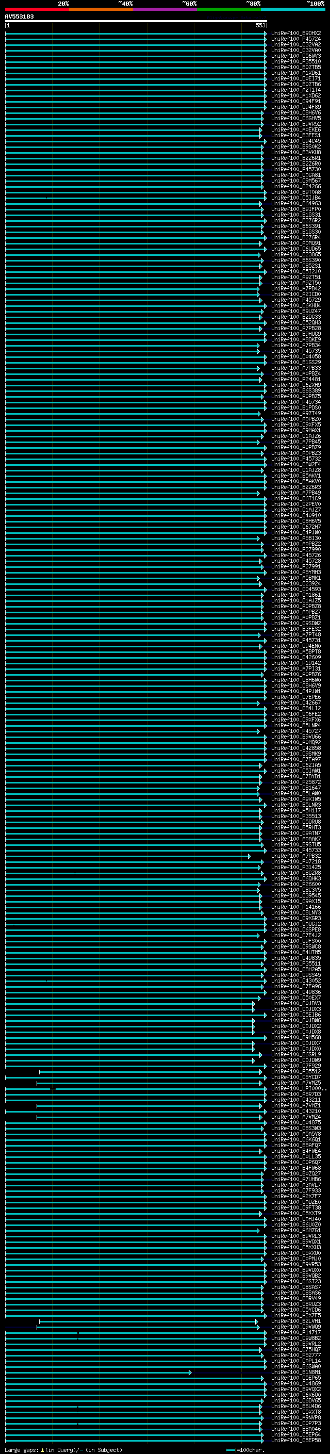Open hit UniRef100_B9VRL3
This screenshot has width=330, height=1454.
pyautogui.click(x=296, y=1236)
